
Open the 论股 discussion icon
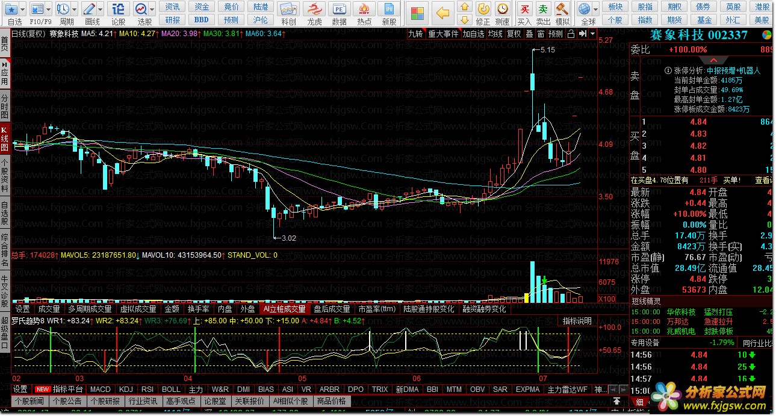119,9
